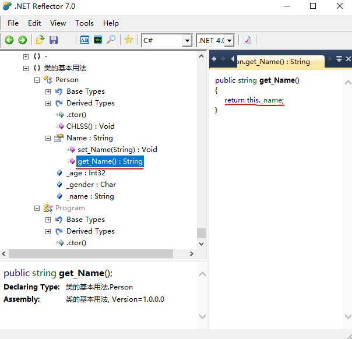Select the CHLSS() : Void method

[90, 126]
